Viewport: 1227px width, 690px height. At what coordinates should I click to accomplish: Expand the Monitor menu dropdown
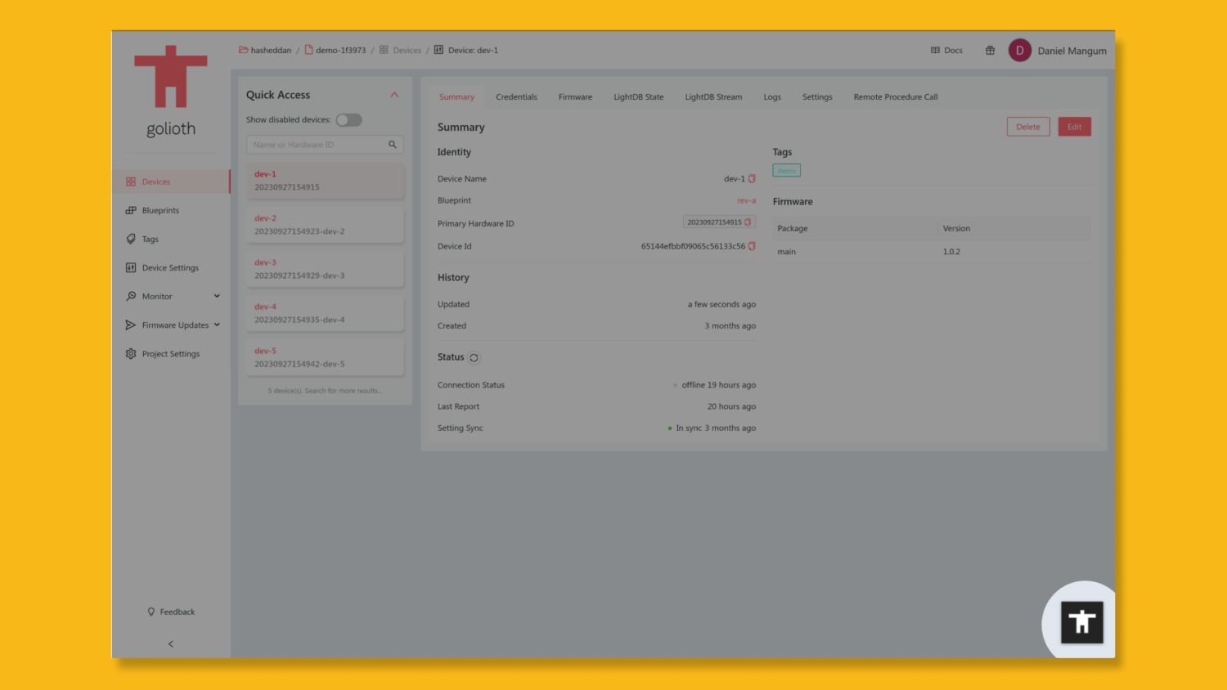tap(216, 296)
